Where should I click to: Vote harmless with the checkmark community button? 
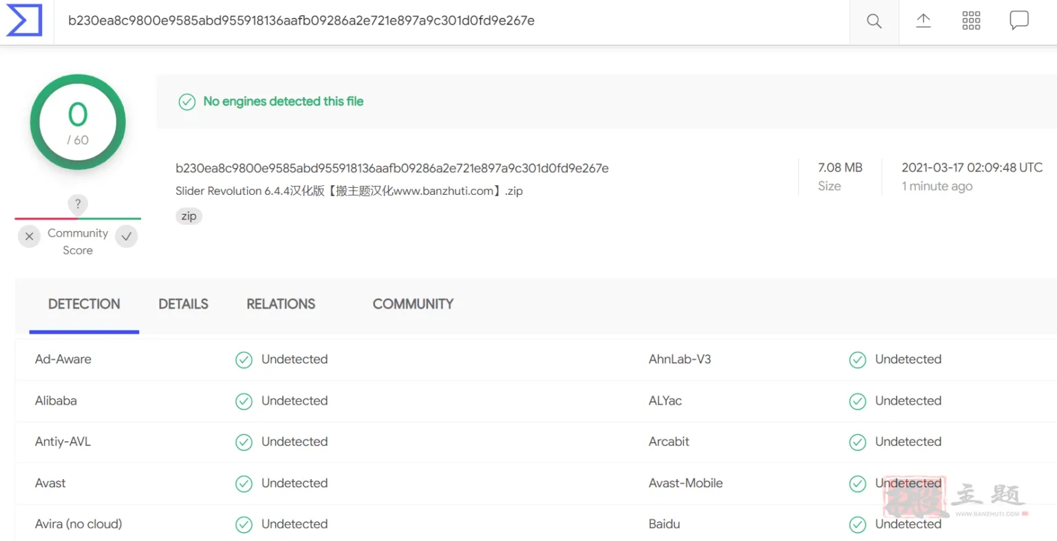click(127, 236)
